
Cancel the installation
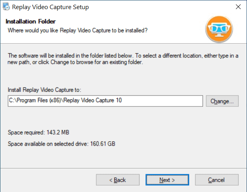point(217,180)
